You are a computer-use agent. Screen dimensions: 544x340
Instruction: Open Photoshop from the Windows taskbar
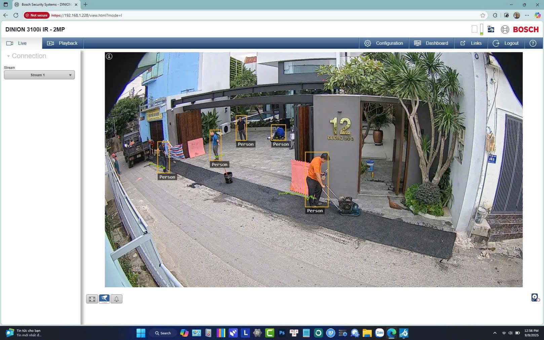(282, 333)
